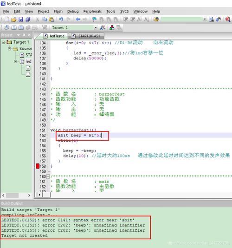Screen dimensions: 232x248
Task: Open Target Options wand icon
Action: point(103,27)
